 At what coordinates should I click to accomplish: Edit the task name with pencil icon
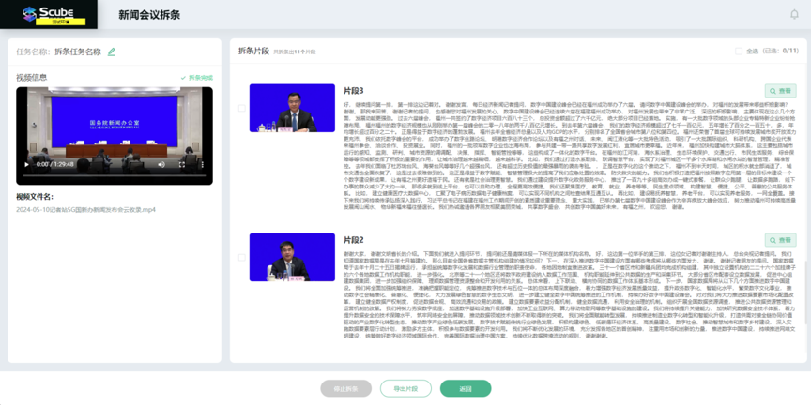click(112, 52)
